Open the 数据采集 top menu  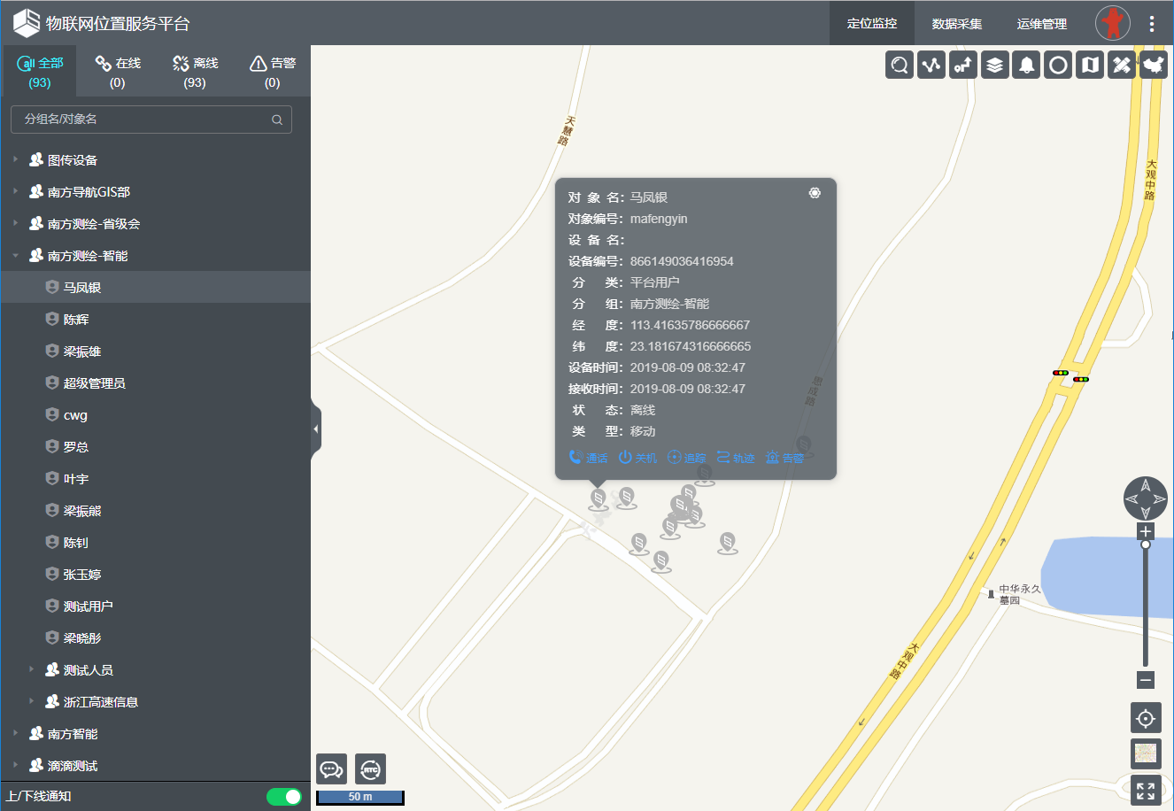click(x=957, y=24)
